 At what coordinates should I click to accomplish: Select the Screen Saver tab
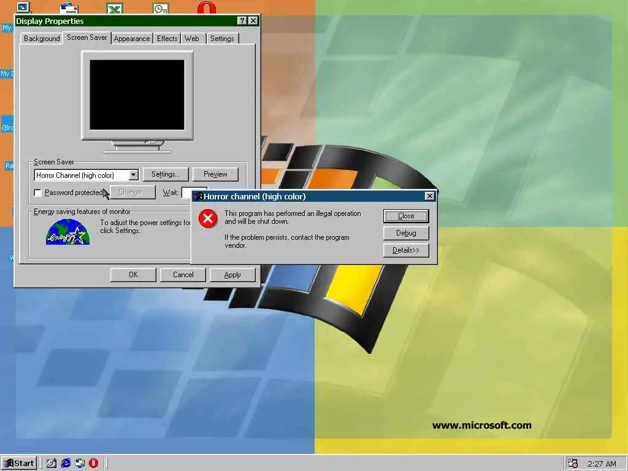click(87, 37)
